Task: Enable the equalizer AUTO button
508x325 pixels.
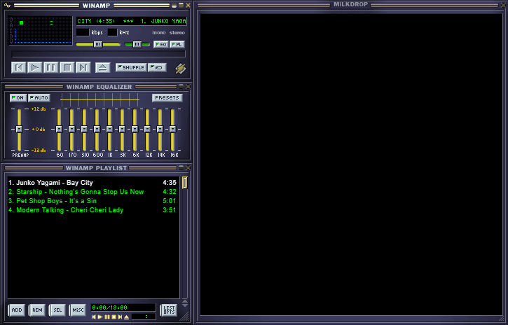Action: (39, 98)
